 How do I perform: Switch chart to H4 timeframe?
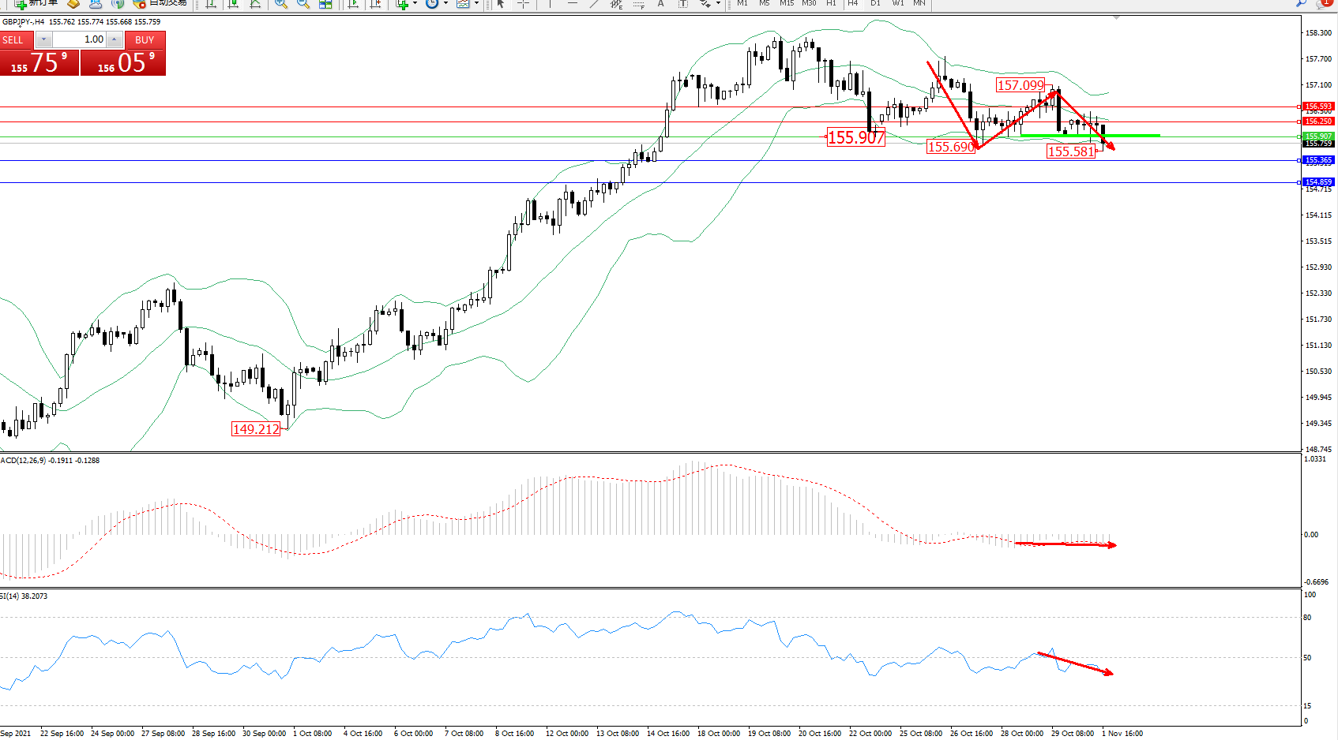853,3
